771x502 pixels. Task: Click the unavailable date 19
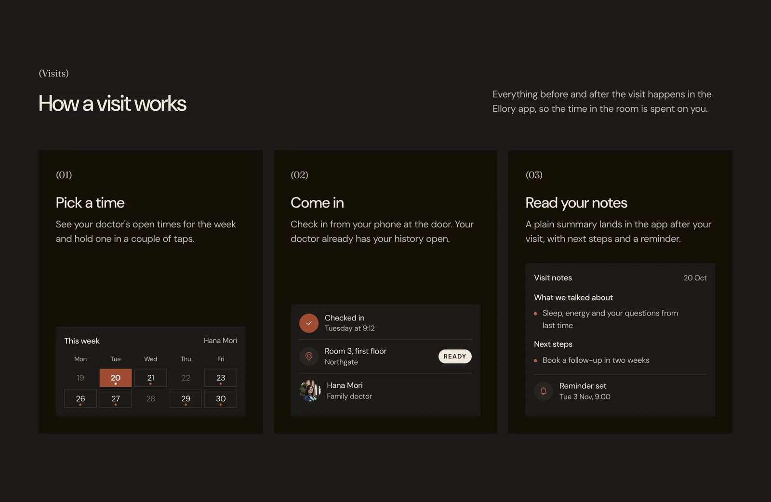click(x=80, y=378)
